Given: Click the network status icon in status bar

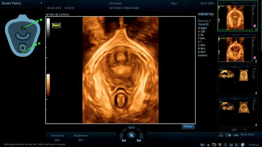Looking at the screenshot, I should pos(209,145).
